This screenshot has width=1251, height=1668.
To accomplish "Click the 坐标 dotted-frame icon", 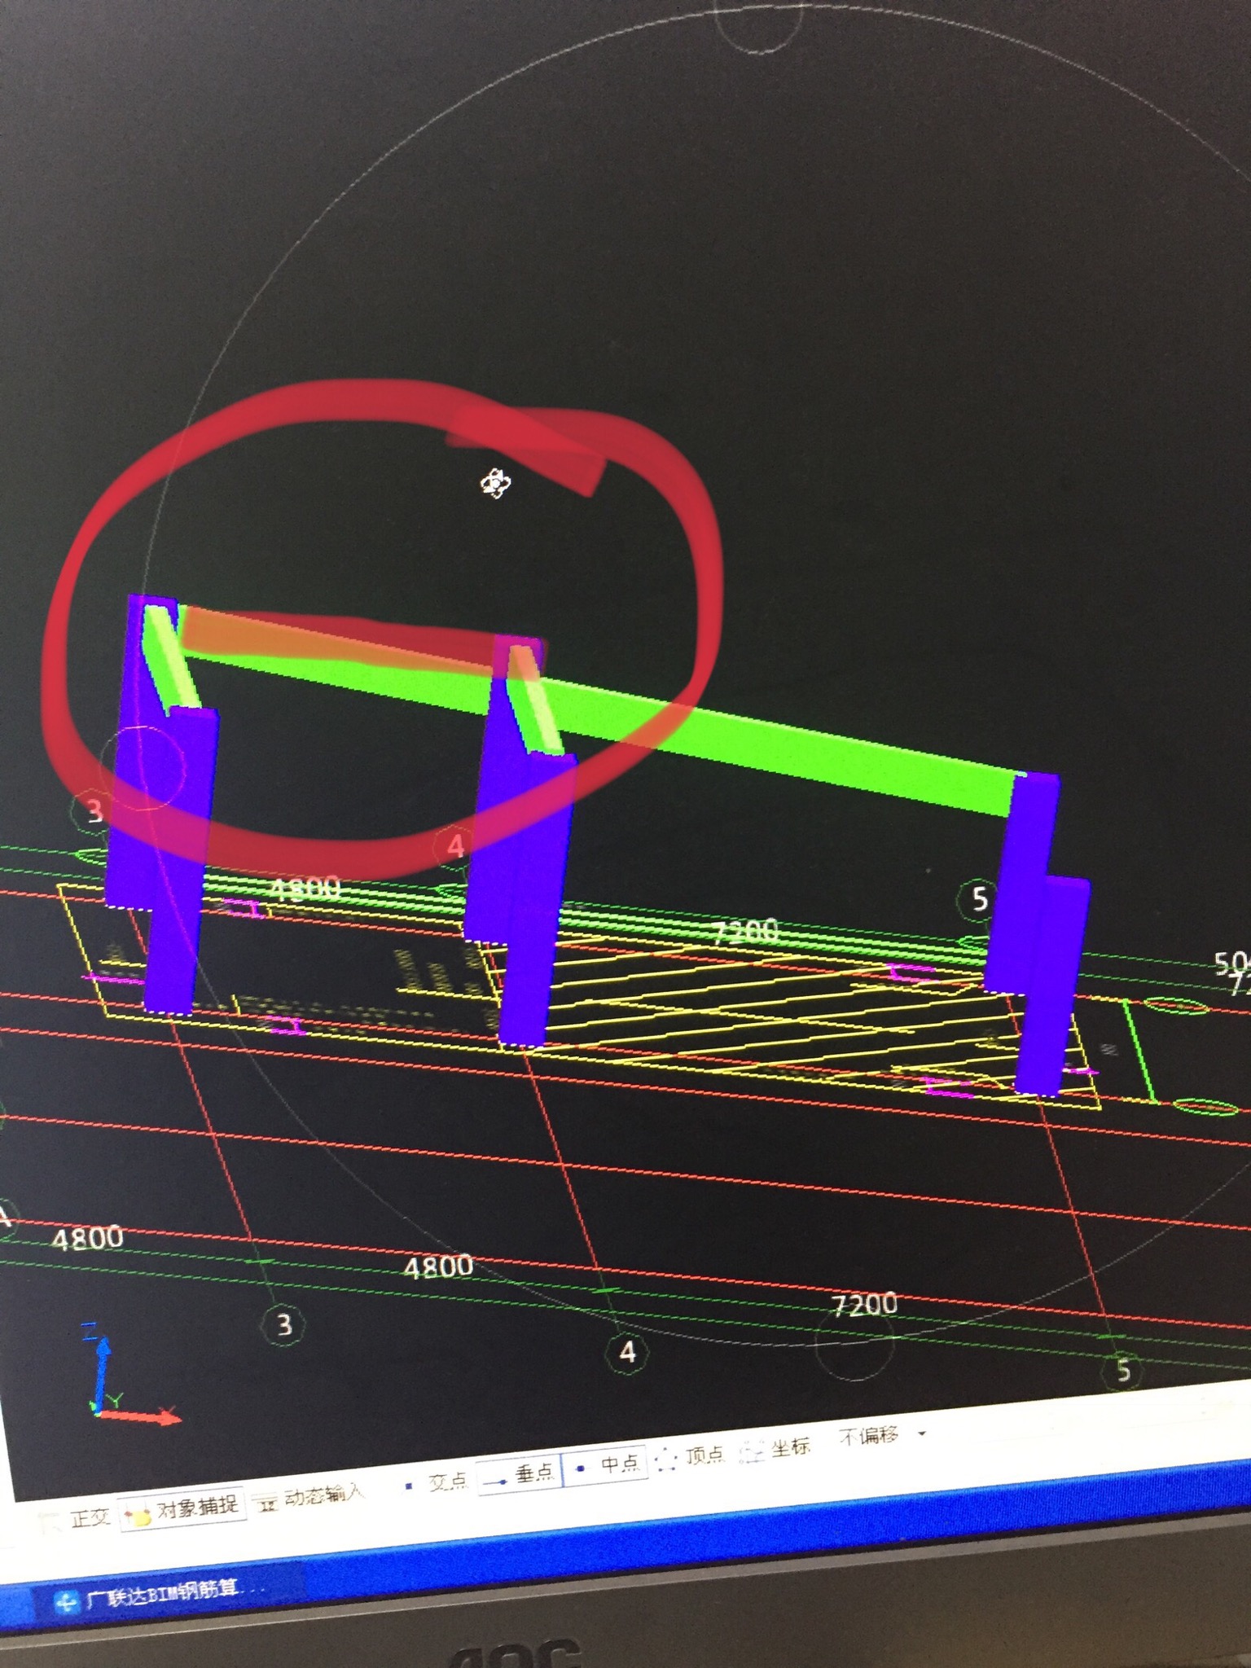I will [x=751, y=1452].
